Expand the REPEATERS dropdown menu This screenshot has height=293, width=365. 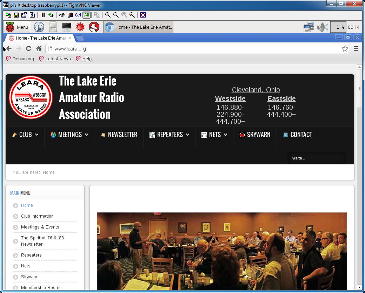click(169, 135)
